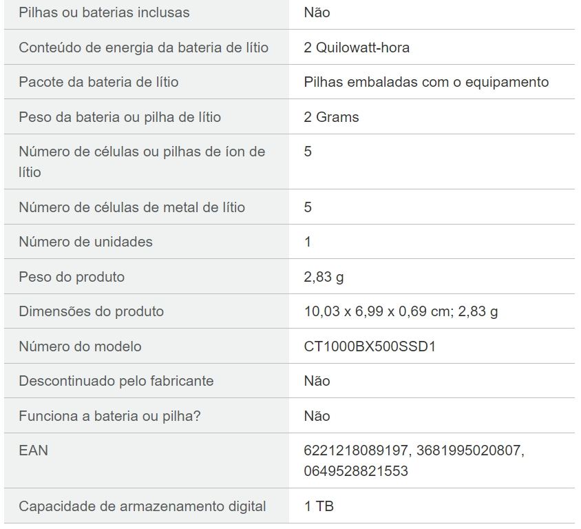Select the model number CT1000BX500SSD1

(370, 346)
